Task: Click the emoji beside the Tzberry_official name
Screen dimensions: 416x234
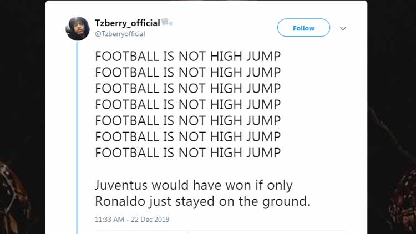Action: (x=167, y=22)
